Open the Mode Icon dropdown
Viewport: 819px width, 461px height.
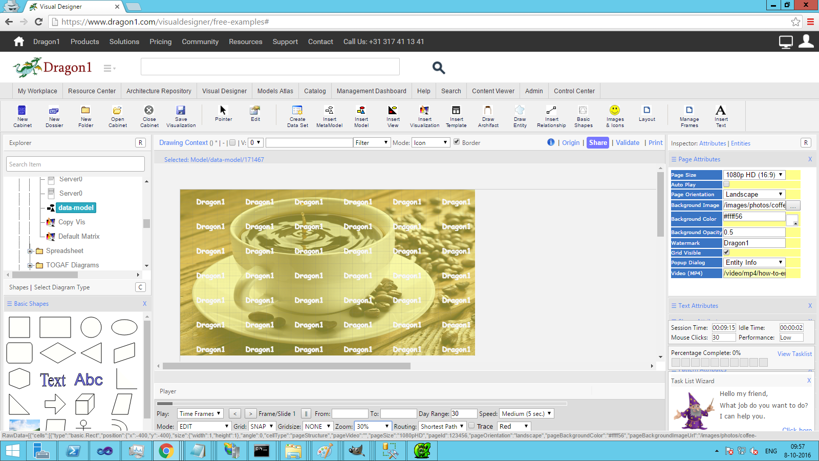(430, 142)
